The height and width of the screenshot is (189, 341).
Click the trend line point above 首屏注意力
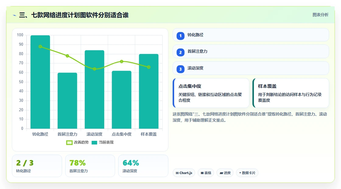pyautogui.click(x=67, y=56)
